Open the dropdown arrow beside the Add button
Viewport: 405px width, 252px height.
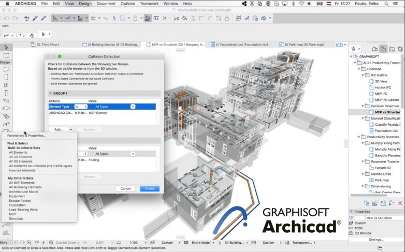(x=71, y=129)
